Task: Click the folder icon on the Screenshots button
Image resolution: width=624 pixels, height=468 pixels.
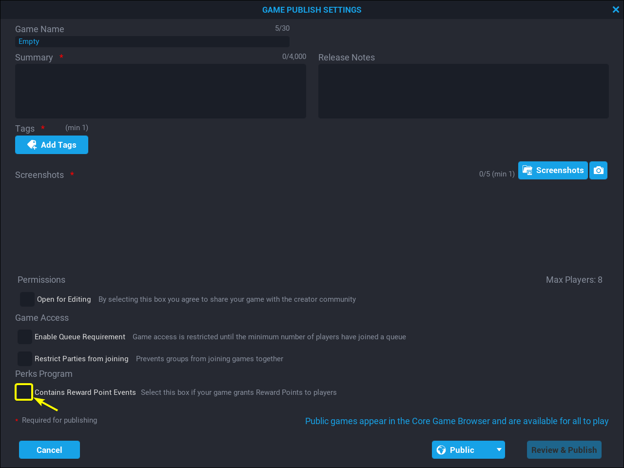Action: pos(527,170)
